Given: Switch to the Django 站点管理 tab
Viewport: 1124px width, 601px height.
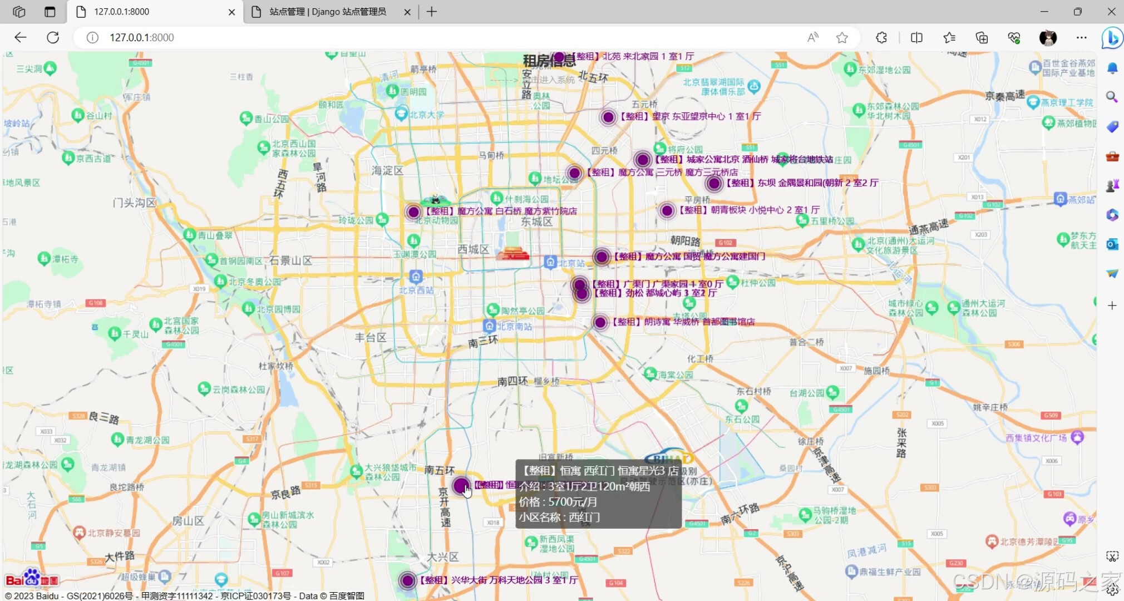Looking at the screenshot, I should coord(328,12).
